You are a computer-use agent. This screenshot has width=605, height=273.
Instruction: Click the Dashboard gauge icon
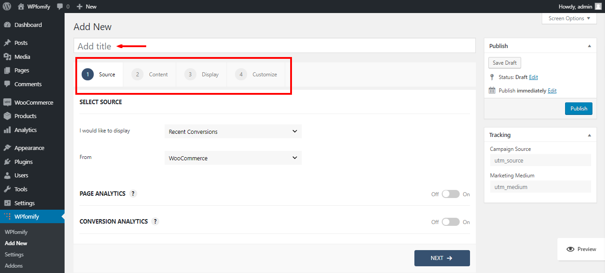pos(7,25)
